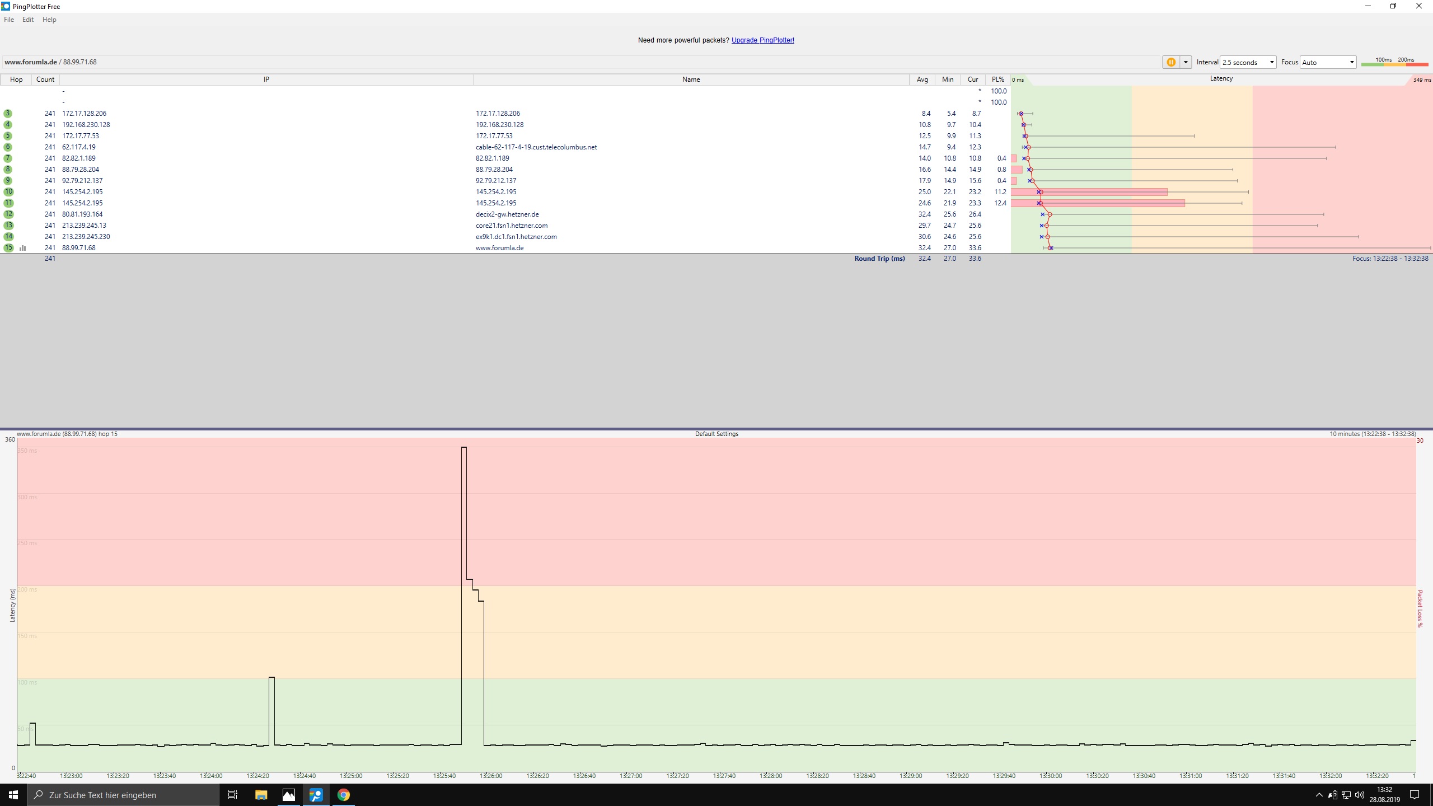
Task: Click name cable-62-117-4-19.cust.telecolumbus.net
Action: (536, 147)
